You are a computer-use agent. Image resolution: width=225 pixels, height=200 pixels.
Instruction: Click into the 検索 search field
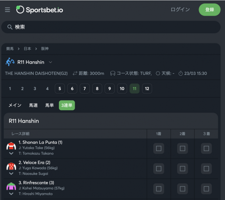click(111, 27)
